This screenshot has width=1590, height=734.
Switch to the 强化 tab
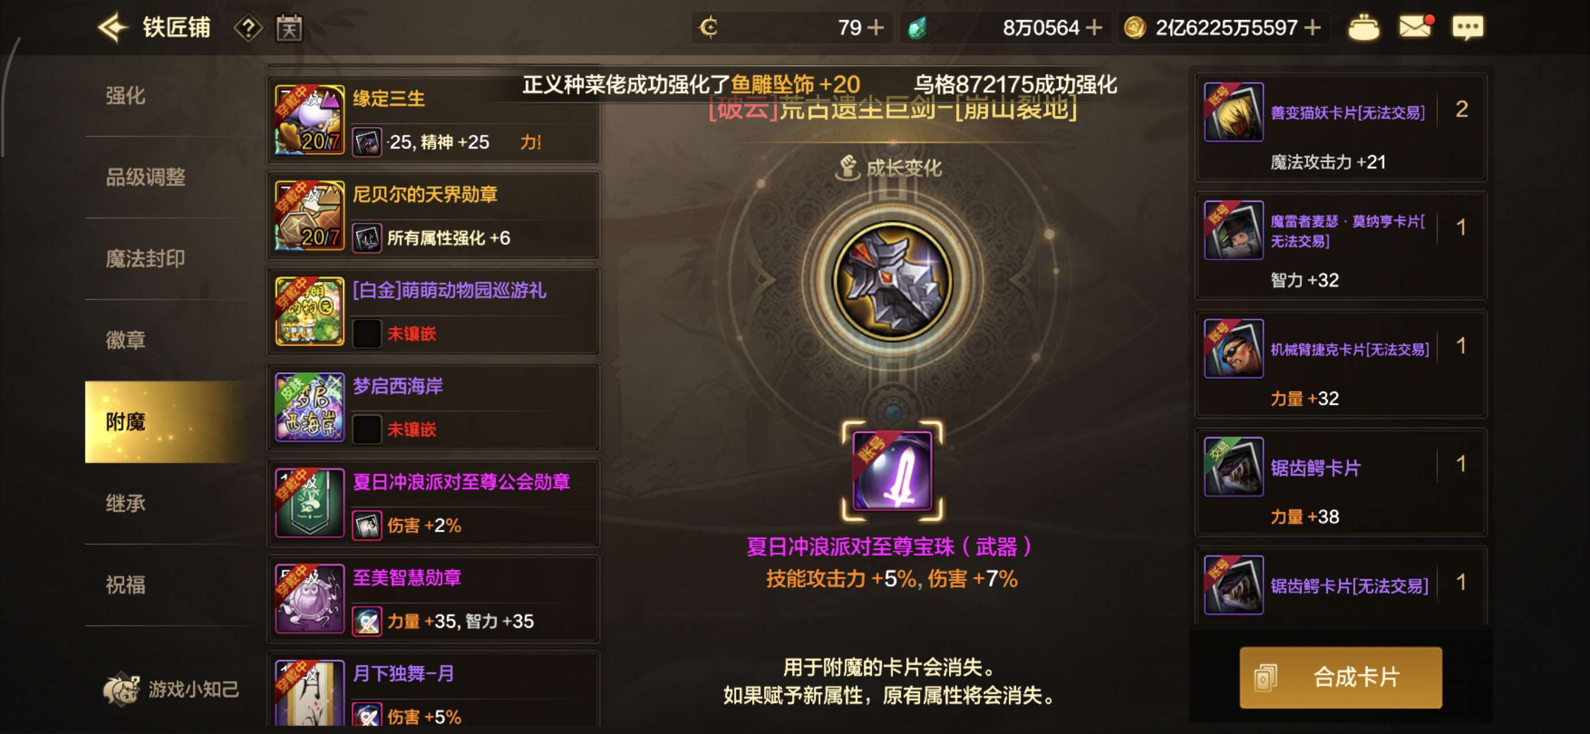pos(126,96)
